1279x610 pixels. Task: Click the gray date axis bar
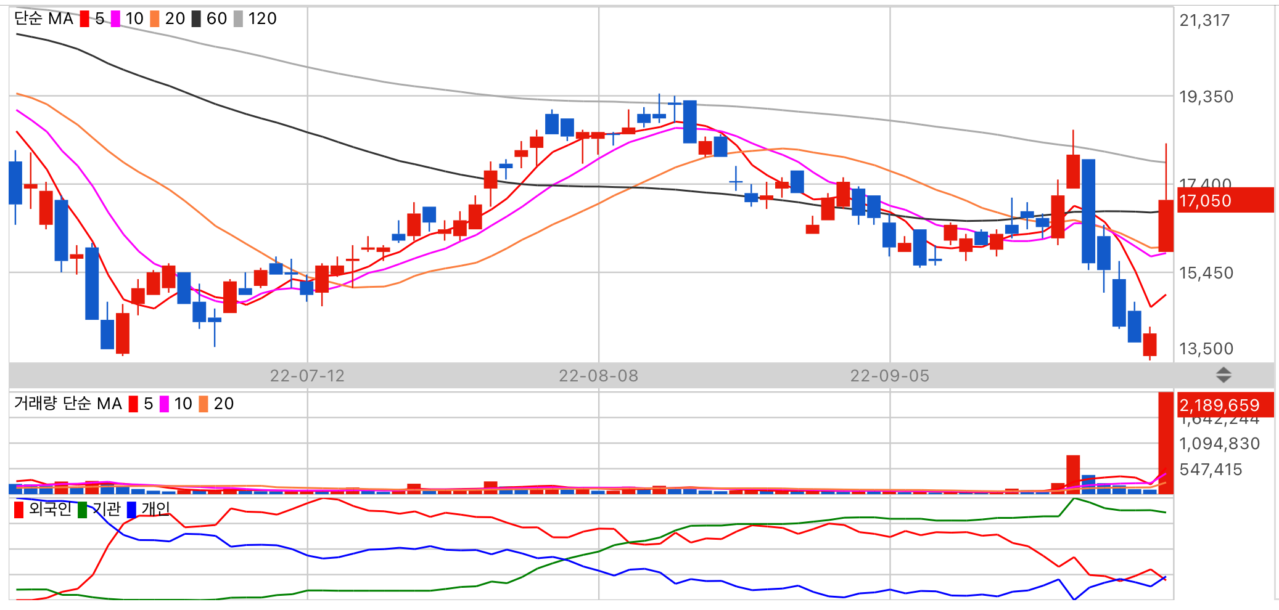pos(641,375)
